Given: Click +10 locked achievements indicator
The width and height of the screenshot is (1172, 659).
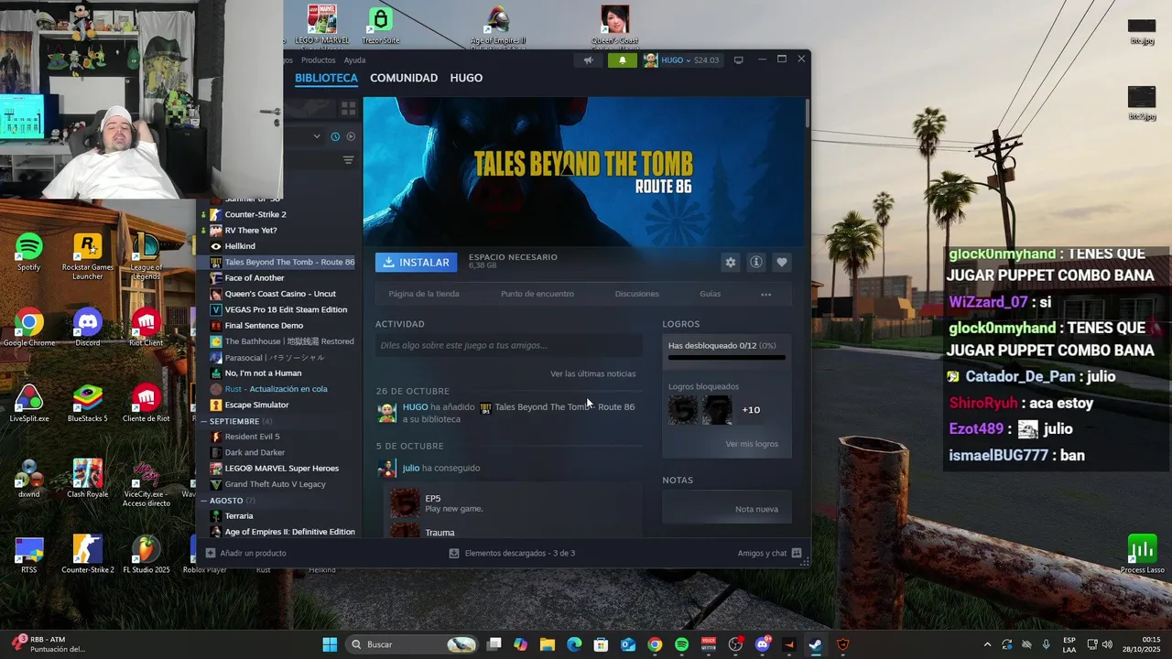Looking at the screenshot, I should coord(751,410).
